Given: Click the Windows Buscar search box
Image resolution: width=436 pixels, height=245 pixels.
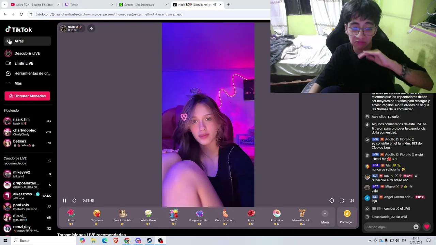Looking at the screenshot, I should 44,241.
